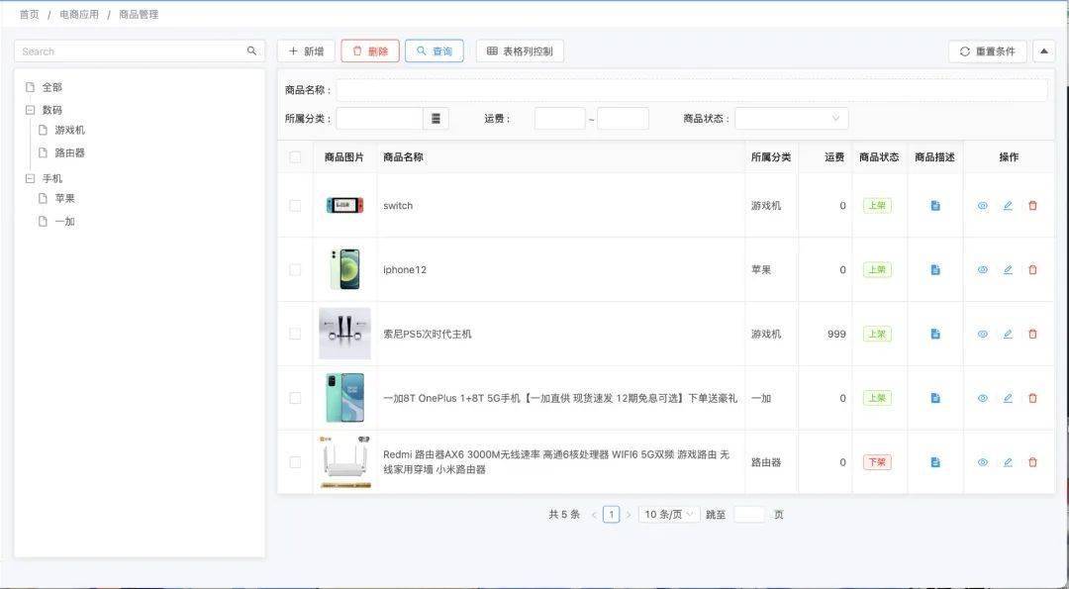Click the 上架 tag in switch row
Image resolution: width=1069 pixels, height=589 pixels.
tap(877, 205)
